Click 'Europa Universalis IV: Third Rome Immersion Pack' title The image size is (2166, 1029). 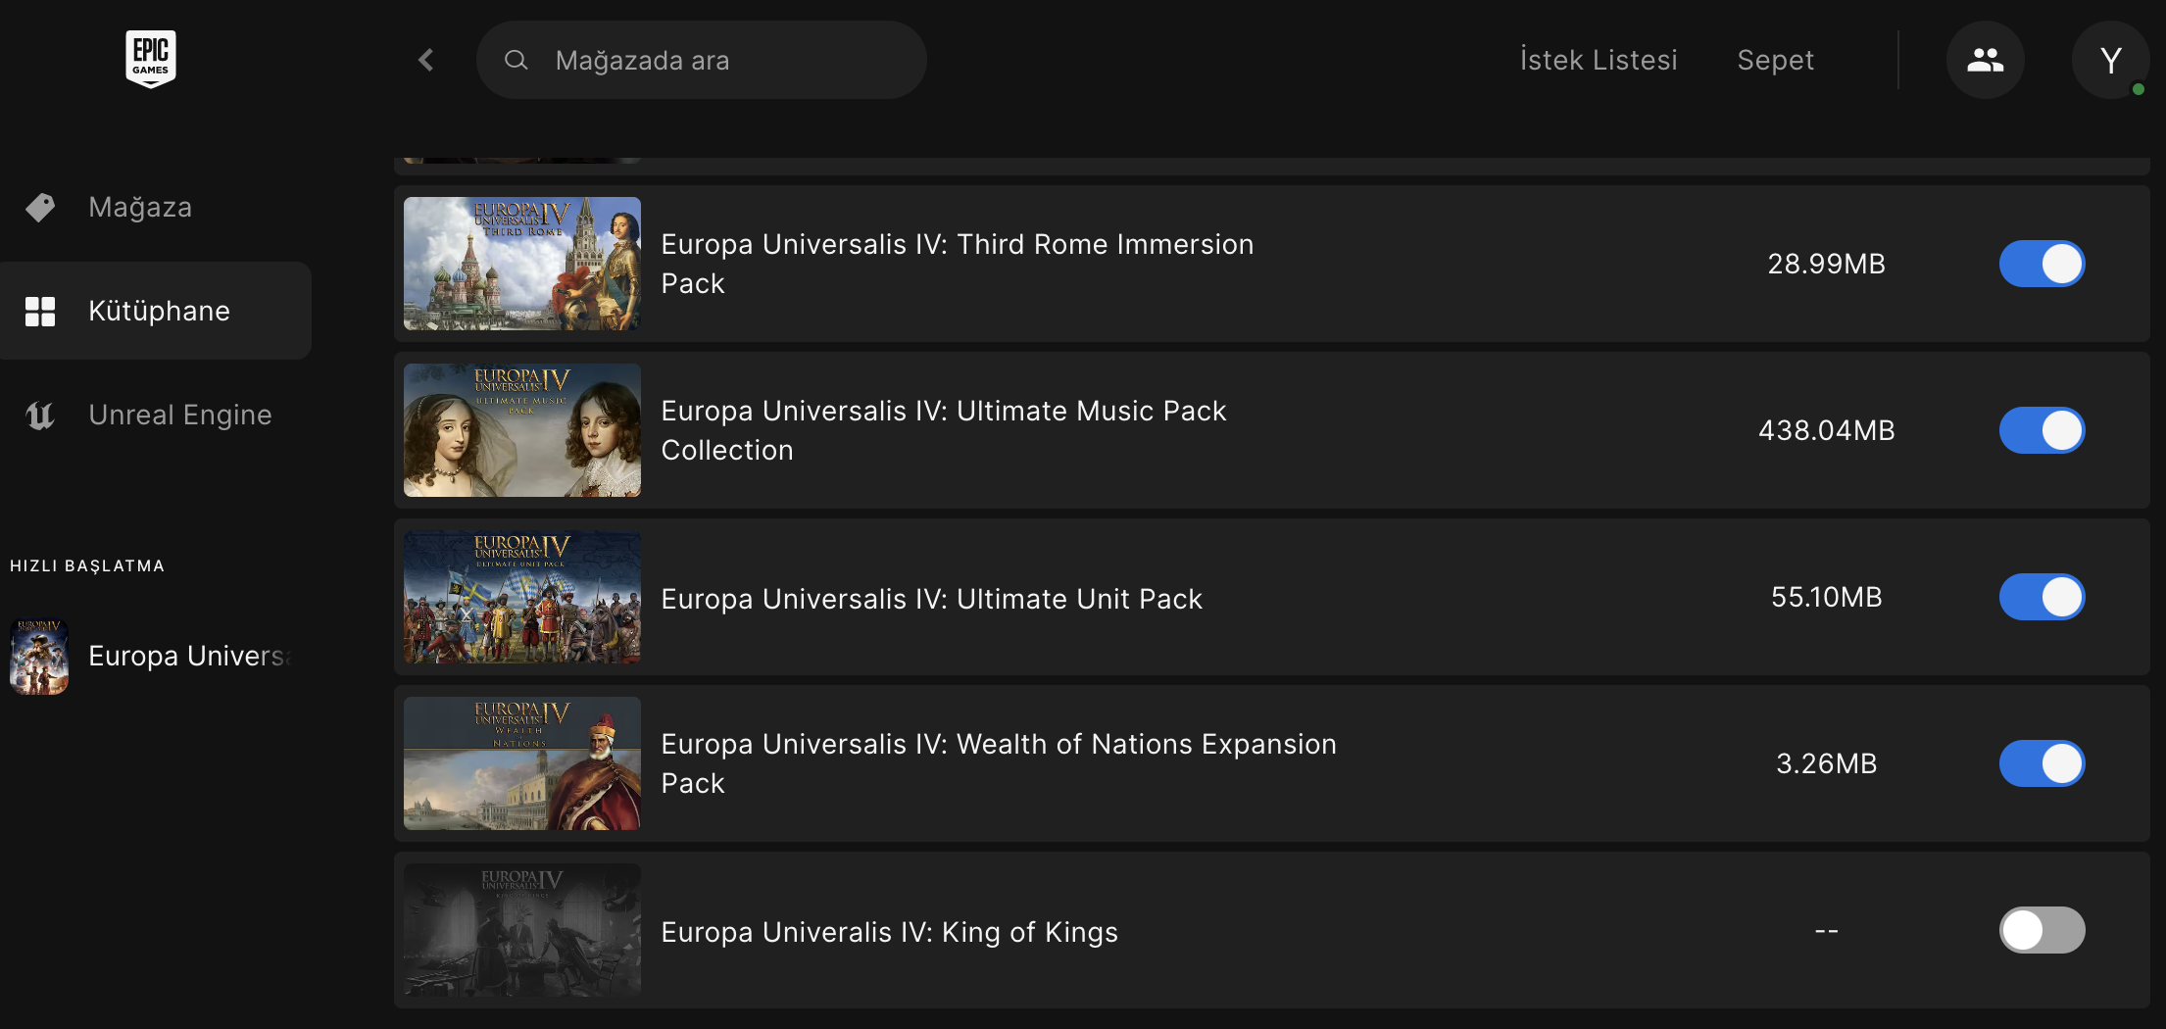pos(958,264)
